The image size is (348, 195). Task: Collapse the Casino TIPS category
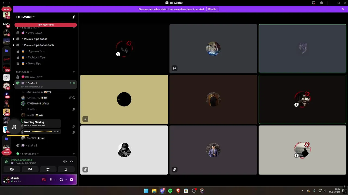point(30,28)
